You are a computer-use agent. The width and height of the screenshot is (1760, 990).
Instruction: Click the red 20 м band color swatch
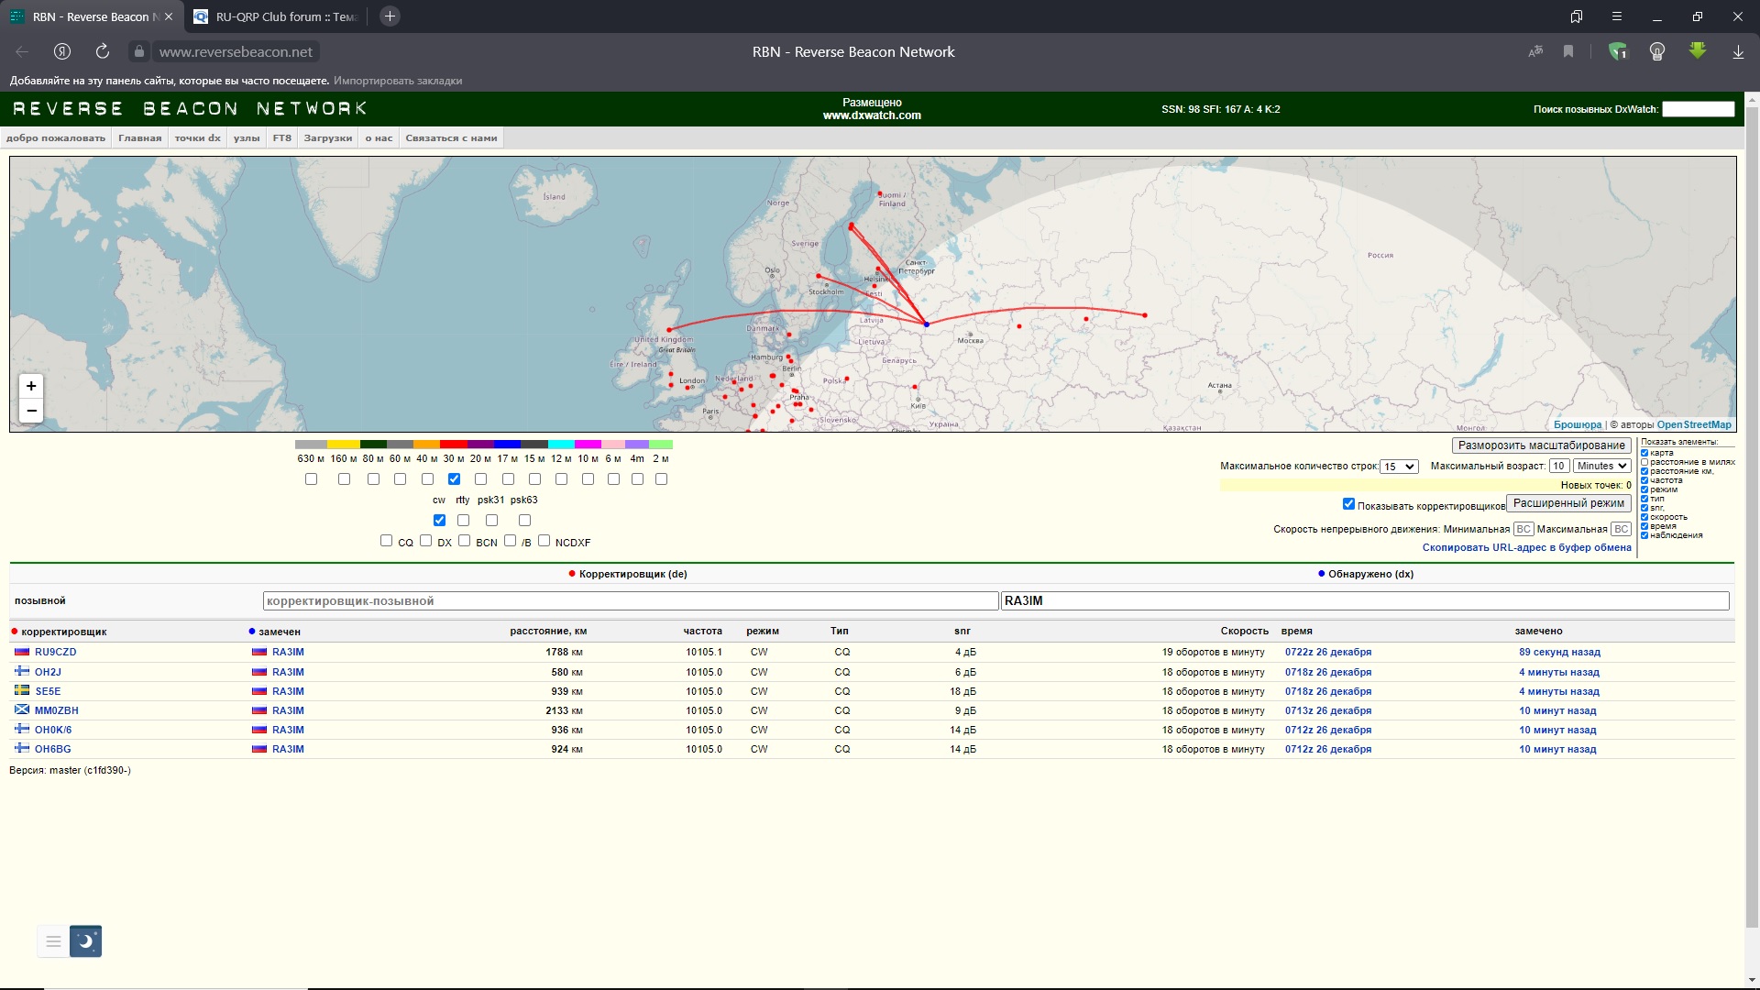tap(454, 445)
